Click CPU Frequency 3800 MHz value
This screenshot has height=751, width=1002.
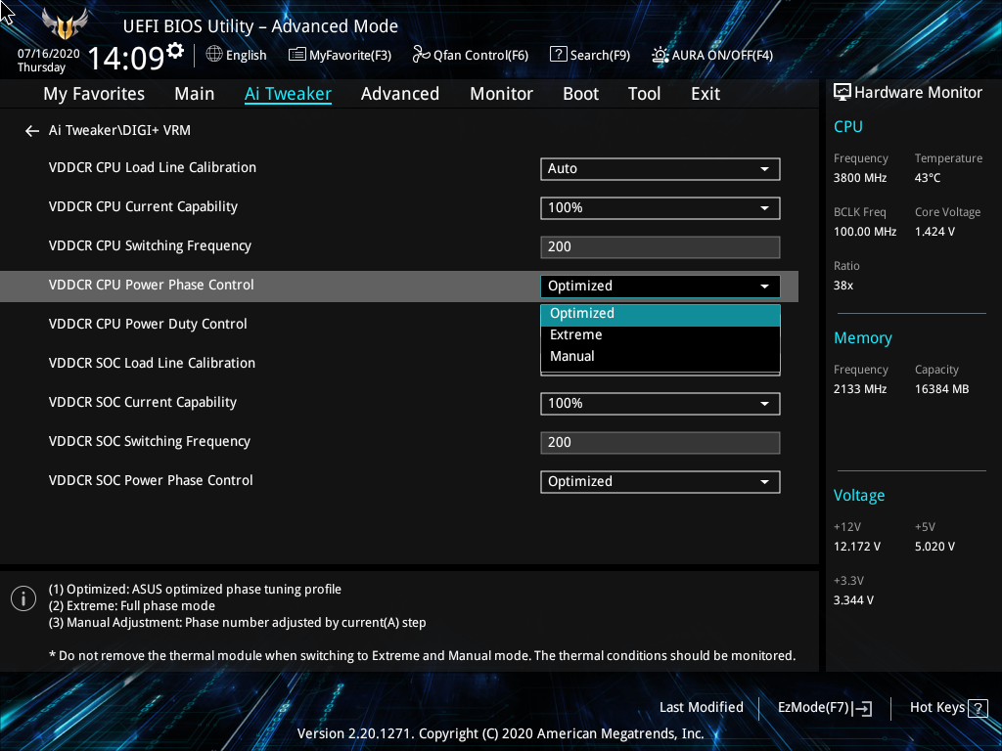point(860,178)
